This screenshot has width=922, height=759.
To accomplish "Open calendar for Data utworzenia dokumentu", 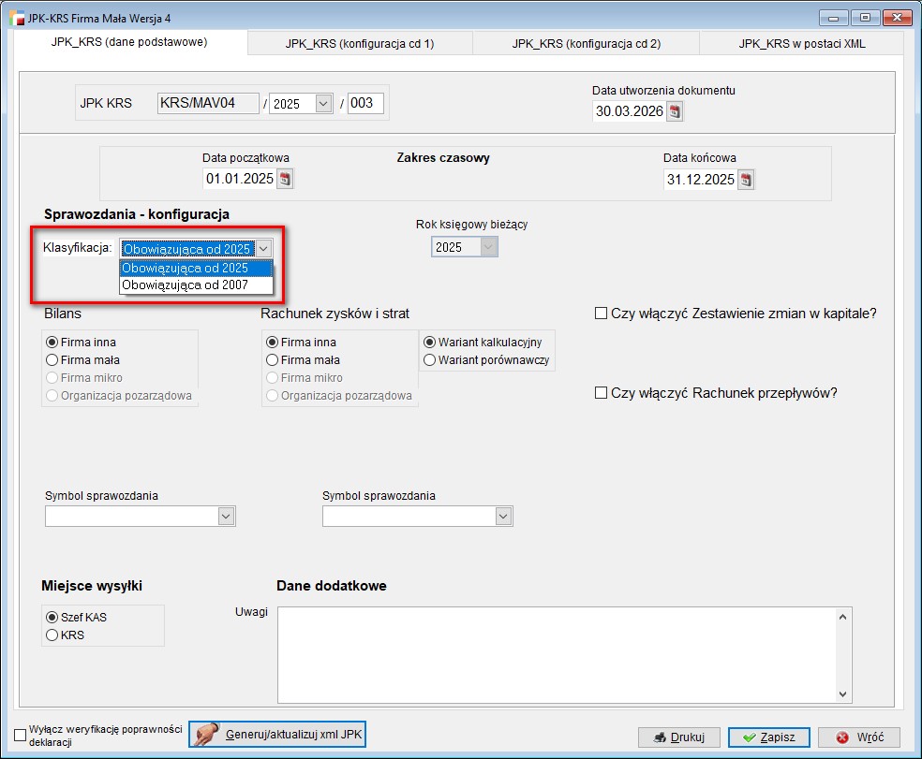I will [x=675, y=111].
